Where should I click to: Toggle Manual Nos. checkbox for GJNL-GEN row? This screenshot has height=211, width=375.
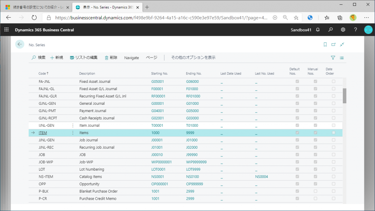pyautogui.click(x=315, y=103)
